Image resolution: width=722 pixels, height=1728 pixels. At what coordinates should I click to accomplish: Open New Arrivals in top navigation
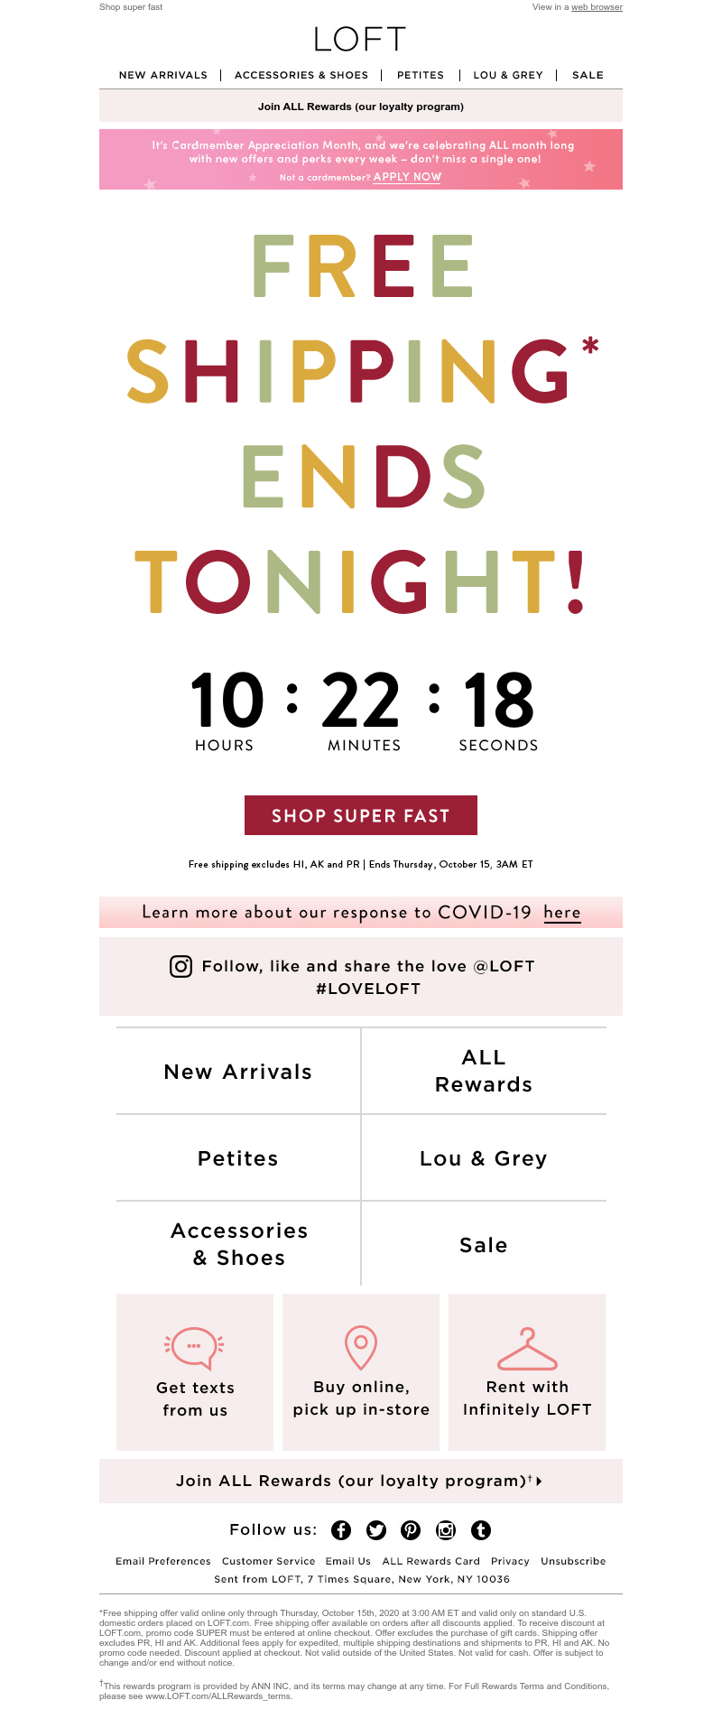pos(163,75)
